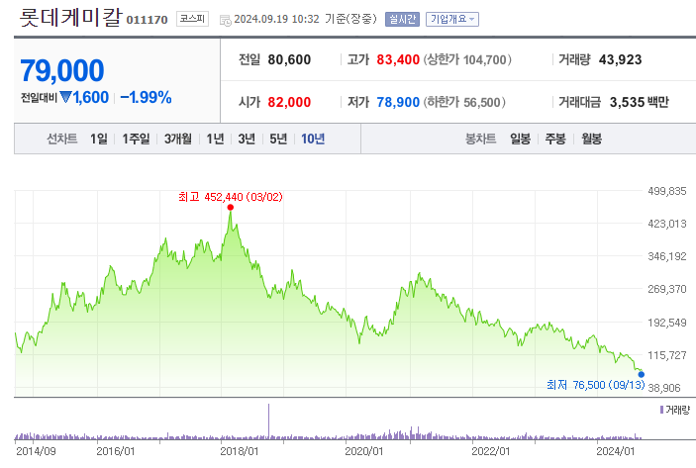Click the 실시간 real-time button
The height and width of the screenshot is (468, 696).
[402, 19]
